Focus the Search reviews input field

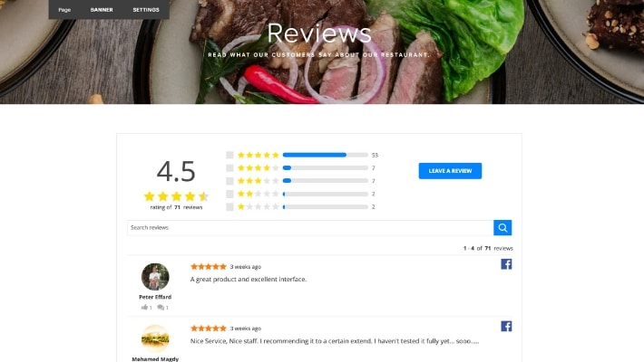[310, 227]
